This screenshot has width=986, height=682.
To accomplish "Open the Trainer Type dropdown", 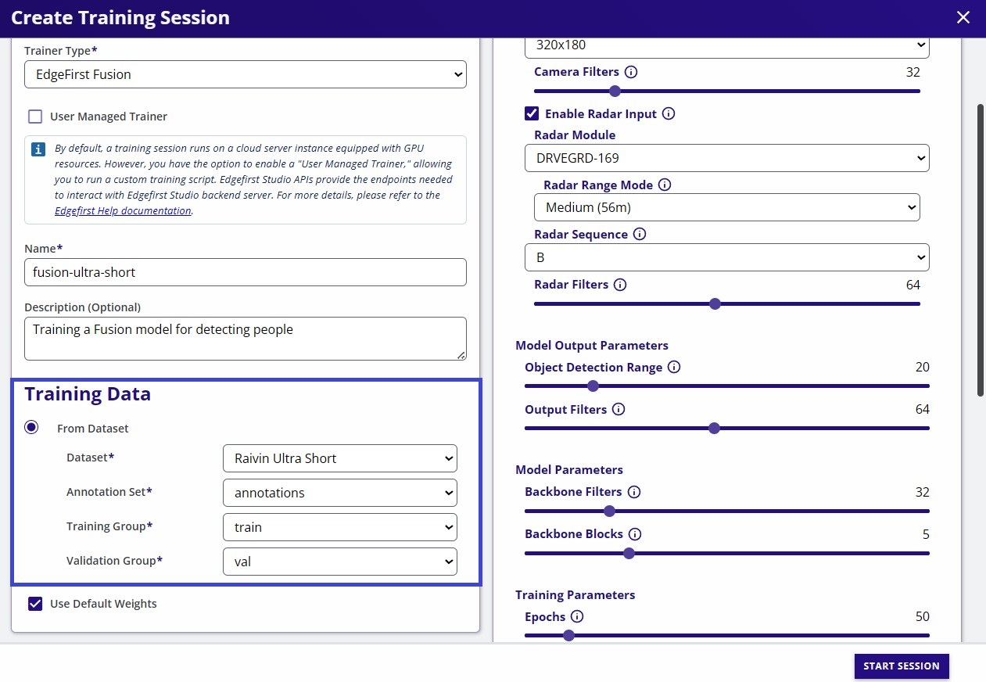I will point(246,74).
